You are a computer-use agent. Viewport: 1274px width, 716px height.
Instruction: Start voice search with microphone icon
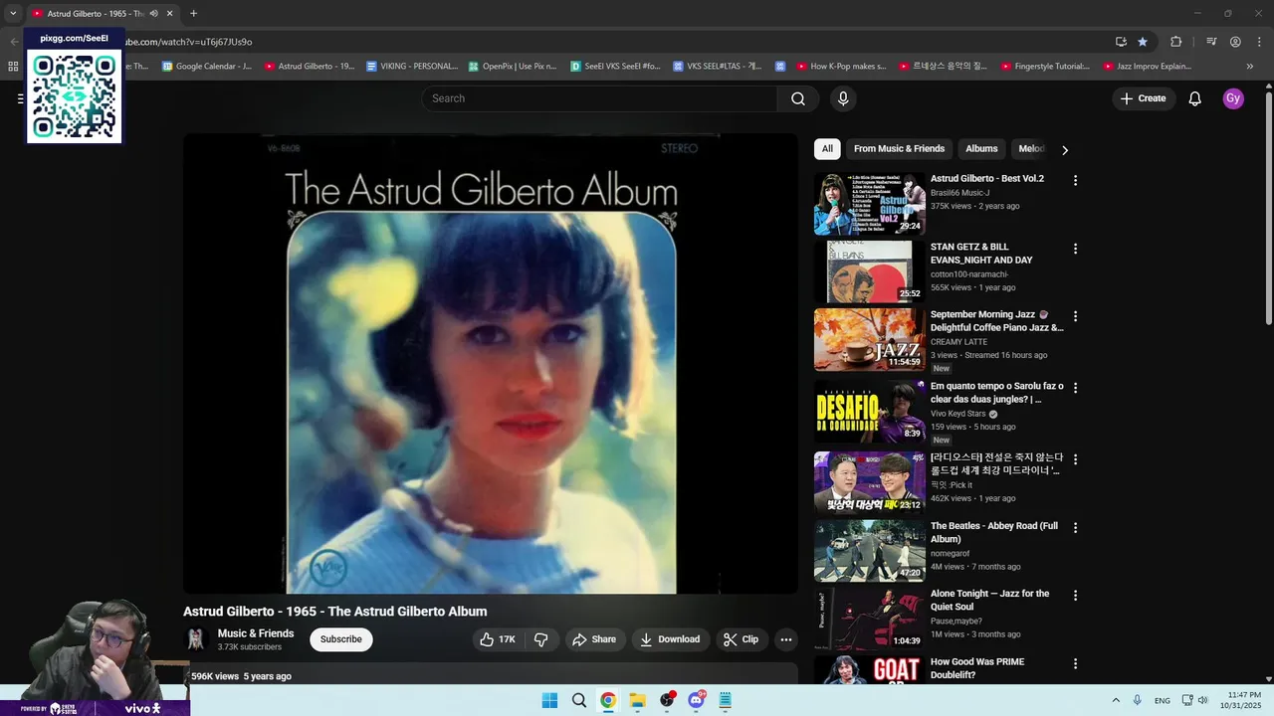(x=843, y=98)
